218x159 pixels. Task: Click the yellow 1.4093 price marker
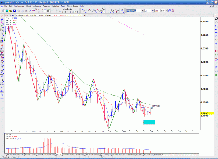(x=207, y=113)
